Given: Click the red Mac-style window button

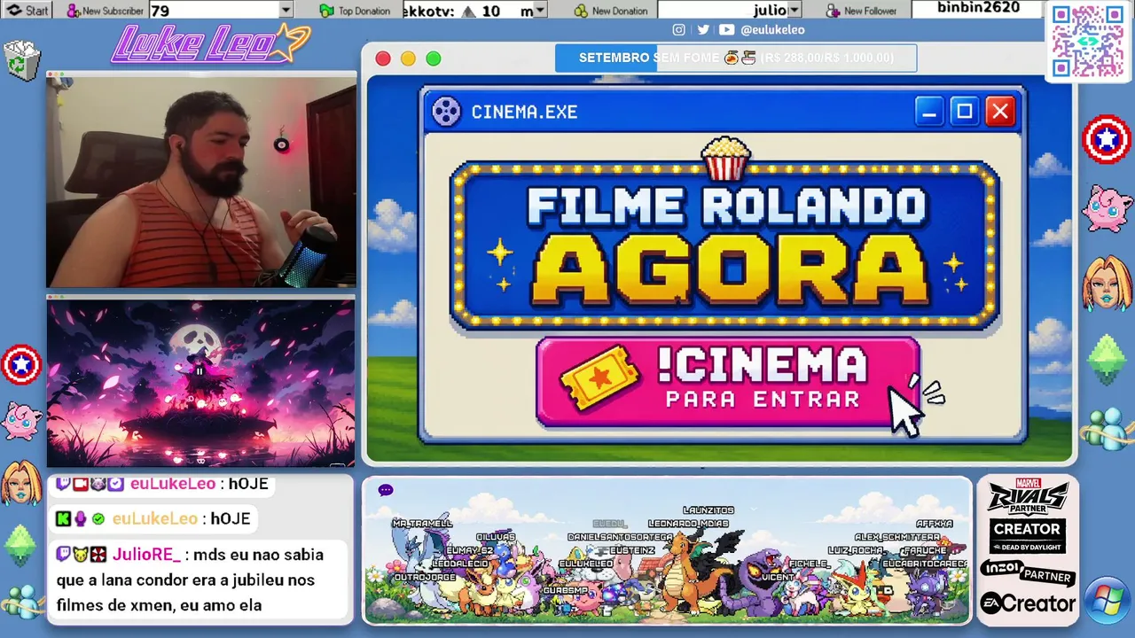Looking at the screenshot, I should pyautogui.click(x=383, y=58).
